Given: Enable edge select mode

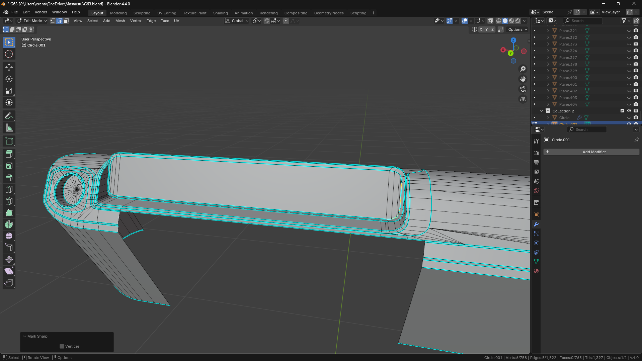Looking at the screenshot, I should 60,21.
